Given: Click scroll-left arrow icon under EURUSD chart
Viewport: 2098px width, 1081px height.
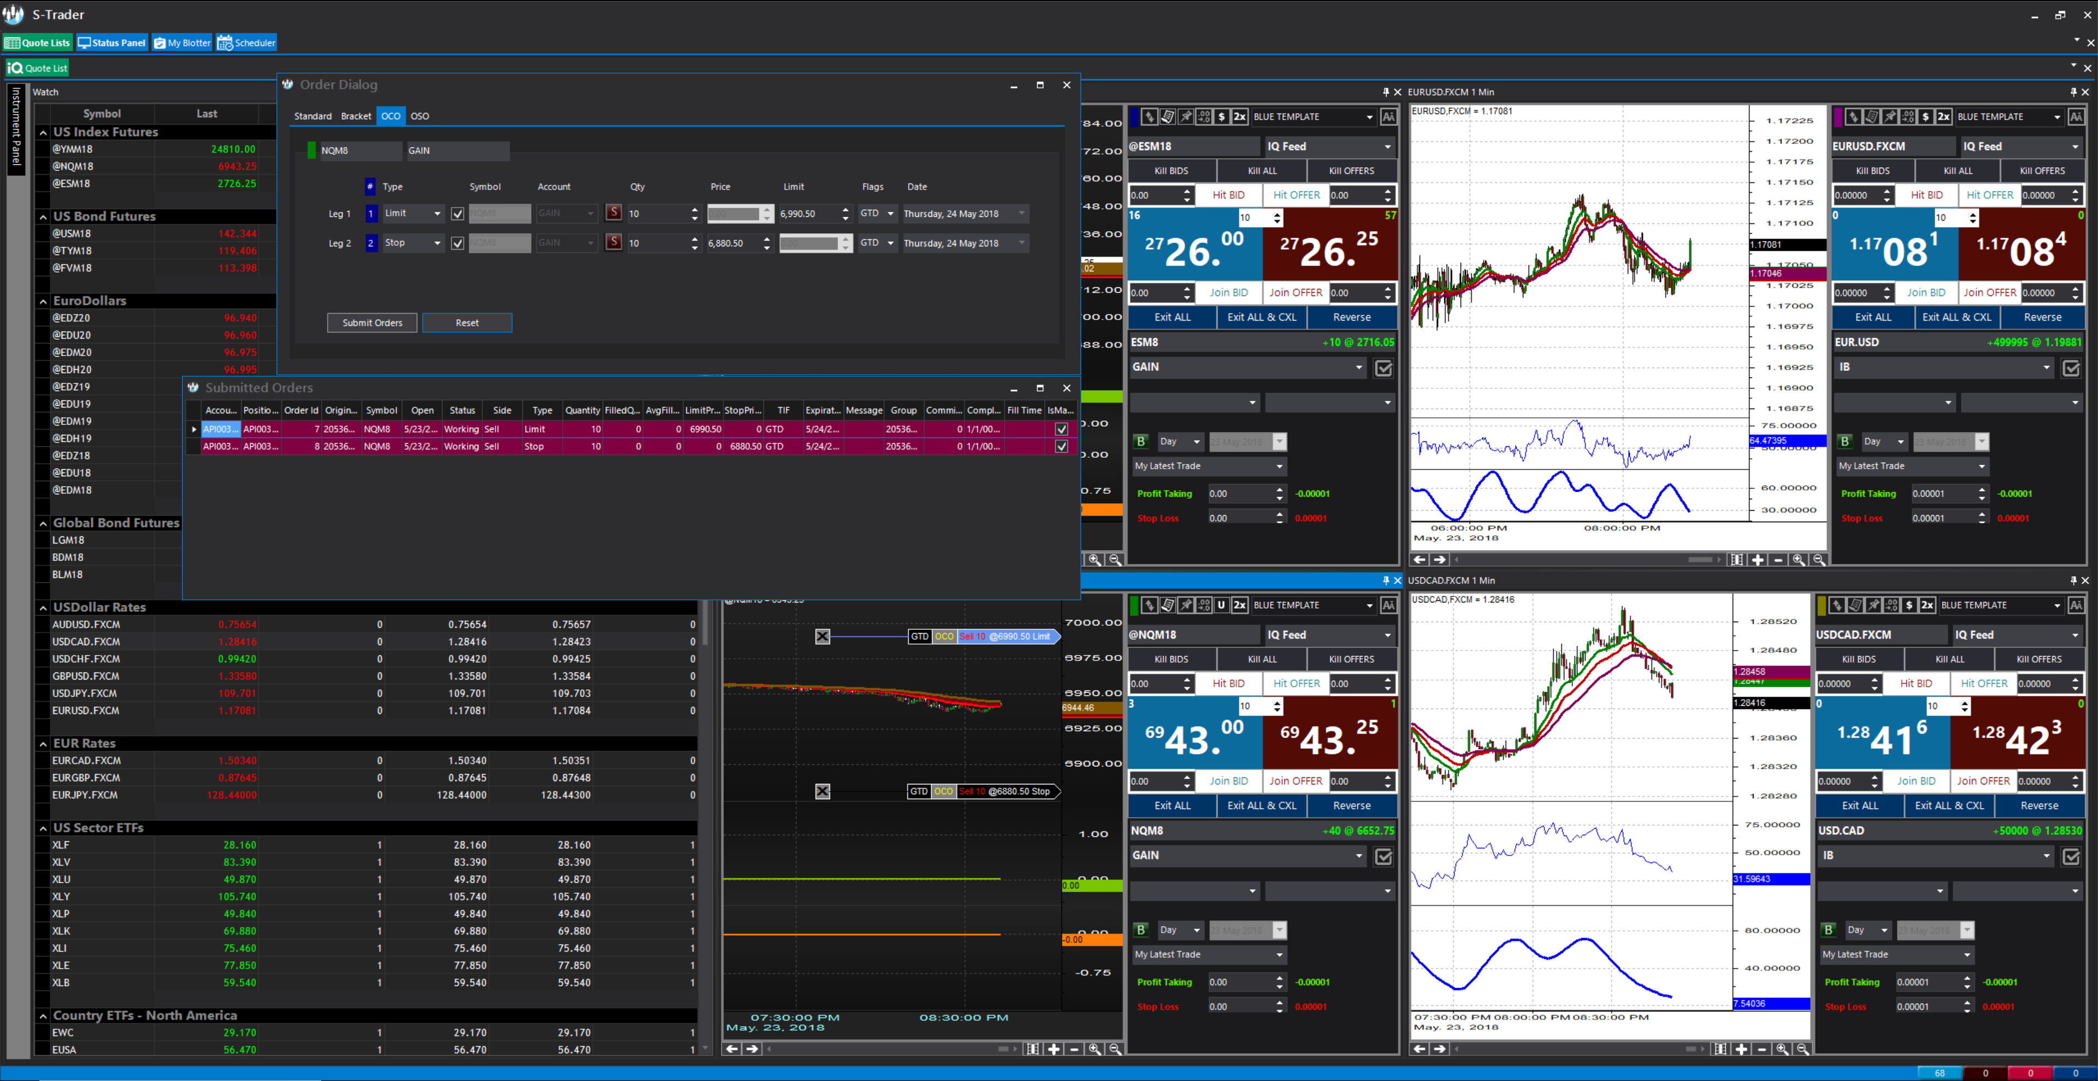Looking at the screenshot, I should click(1419, 560).
